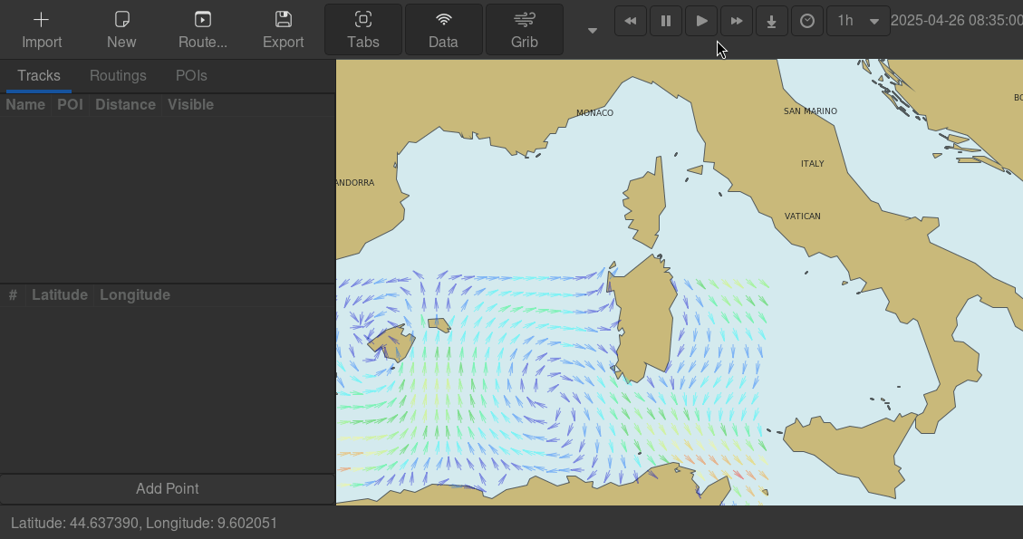Rewind the GRIB time playback
This screenshot has height=539, width=1023.
pyautogui.click(x=631, y=21)
